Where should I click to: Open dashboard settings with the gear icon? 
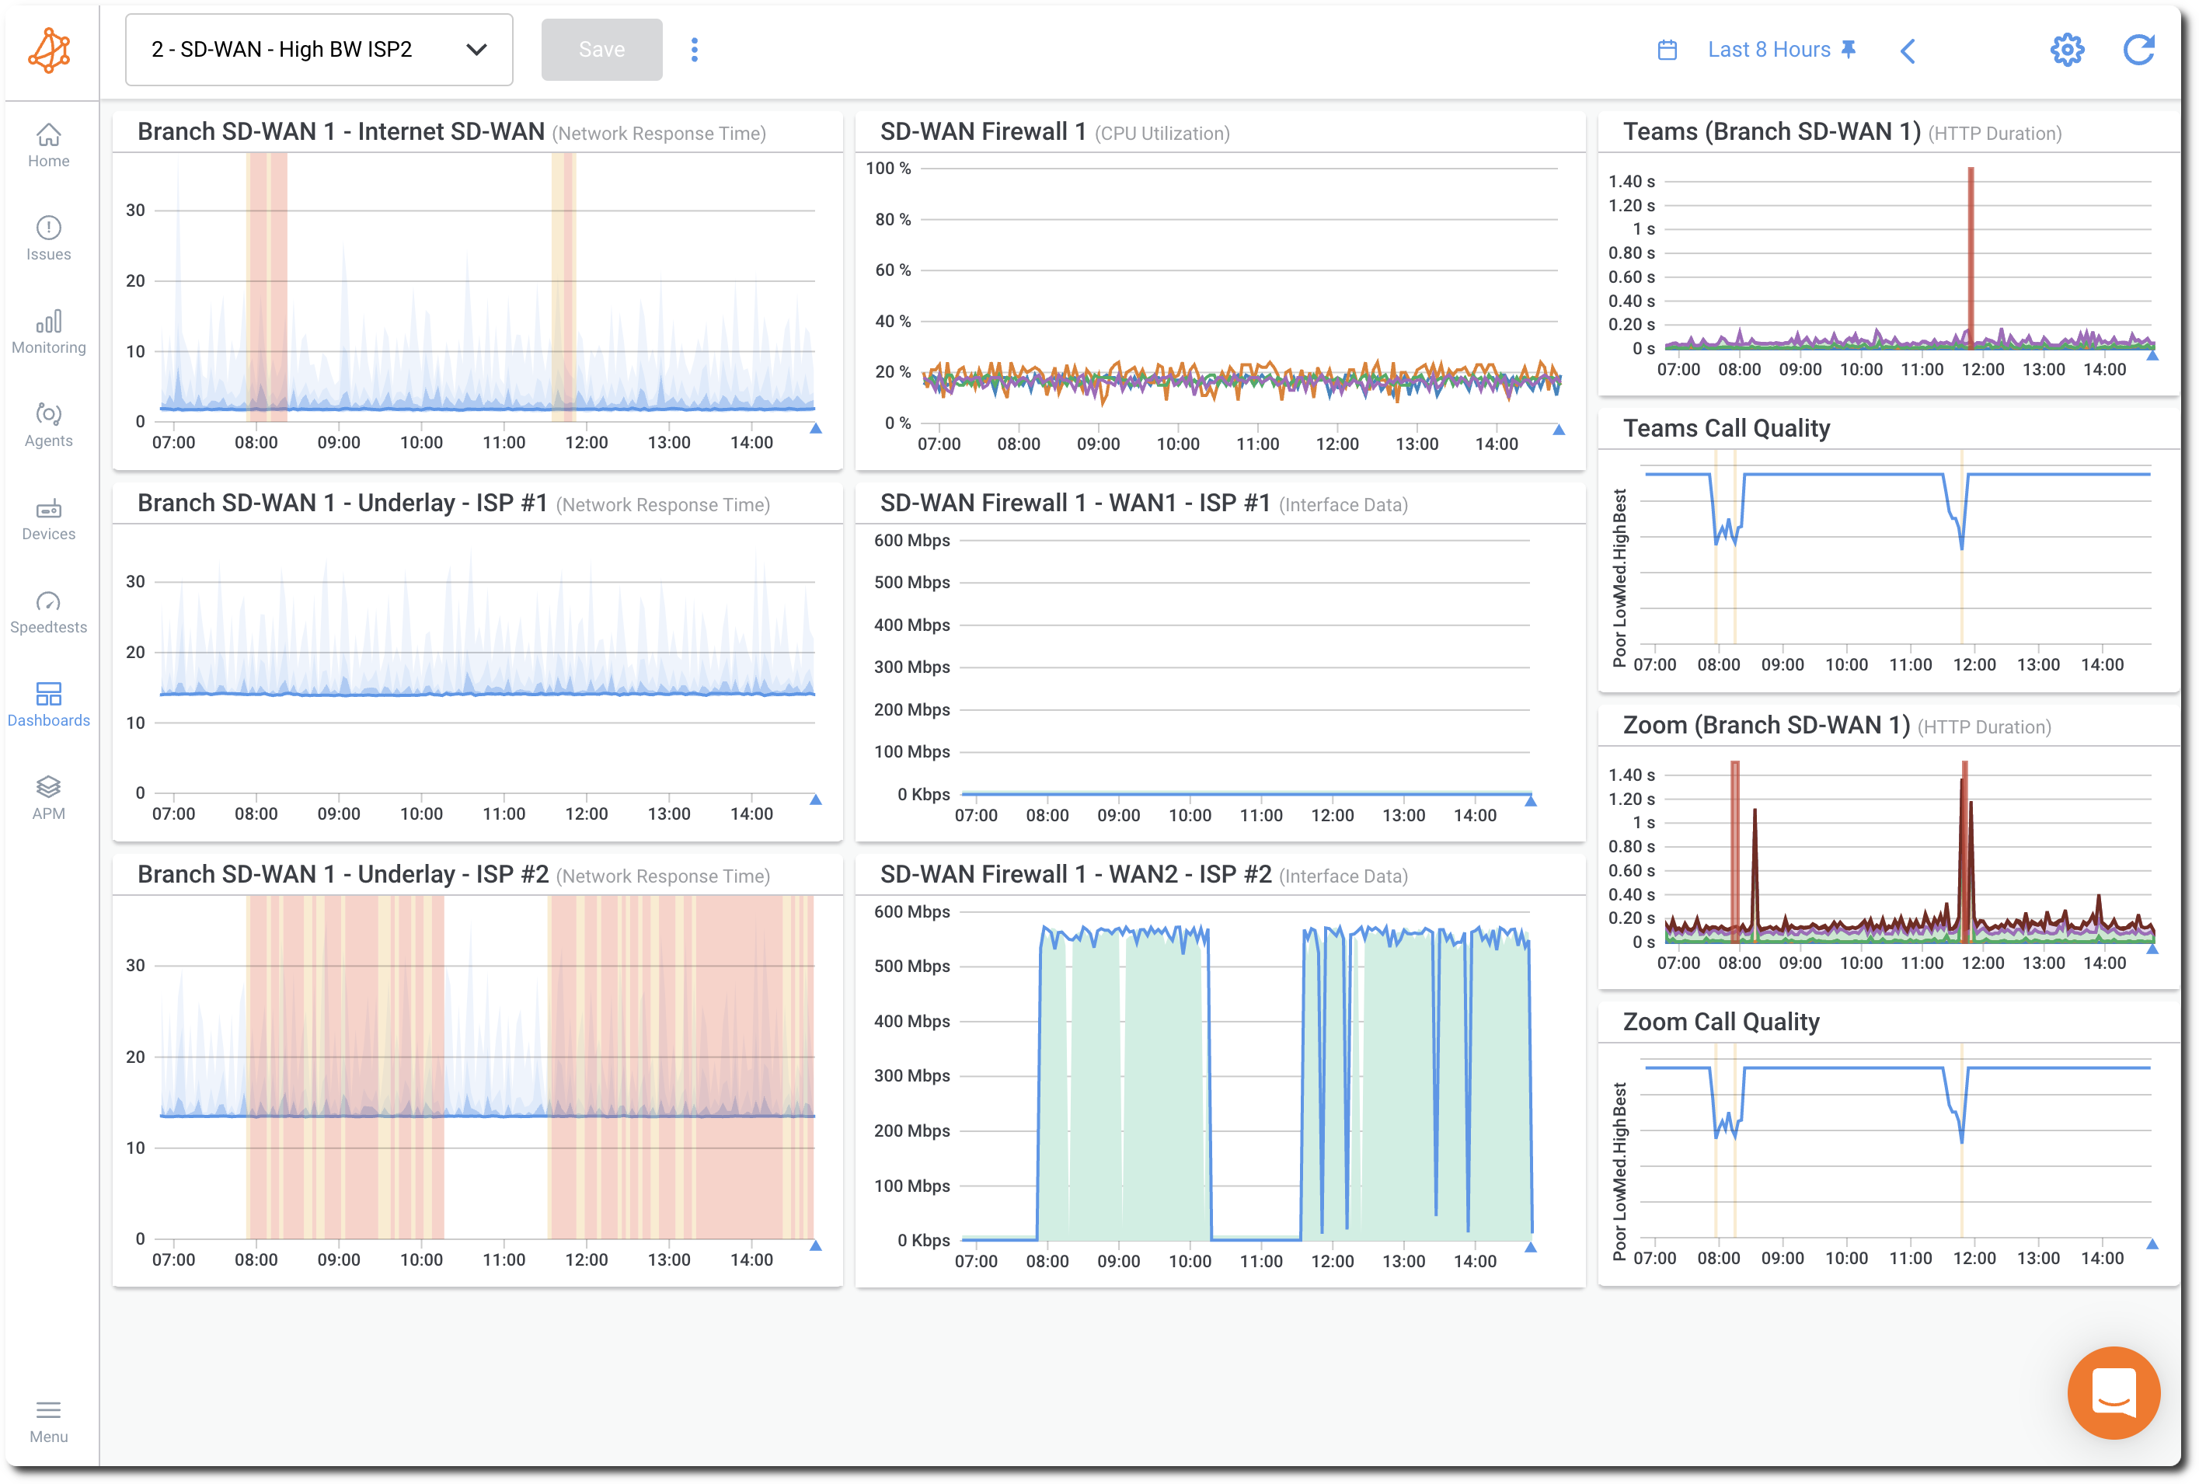(x=2068, y=49)
